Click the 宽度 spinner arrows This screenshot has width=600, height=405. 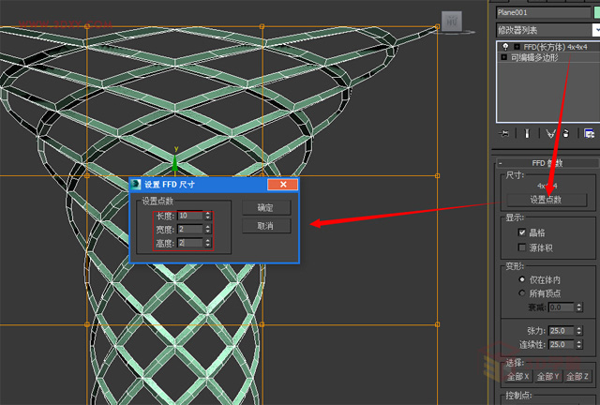tap(208, 229)
